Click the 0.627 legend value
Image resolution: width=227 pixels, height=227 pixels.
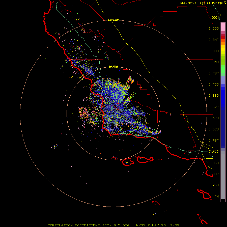tap(214, 107)
